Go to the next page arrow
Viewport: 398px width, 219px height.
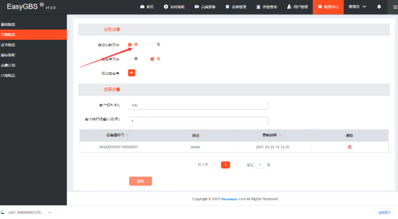[x=237, y=165]
